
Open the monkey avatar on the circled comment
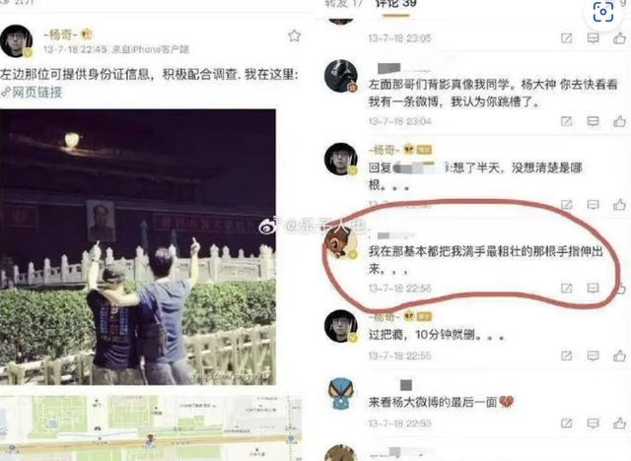click(341, 242)
